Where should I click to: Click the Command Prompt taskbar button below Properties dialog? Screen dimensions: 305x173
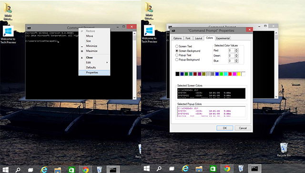254,169
